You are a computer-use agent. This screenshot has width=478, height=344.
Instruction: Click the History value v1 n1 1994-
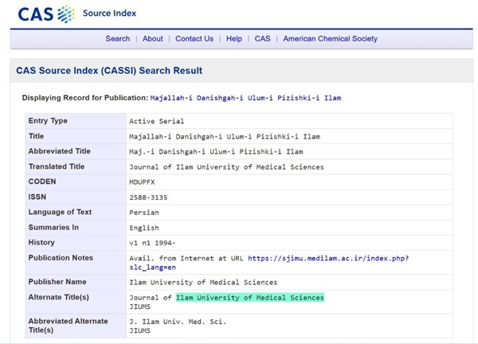[x=152, y=243]
